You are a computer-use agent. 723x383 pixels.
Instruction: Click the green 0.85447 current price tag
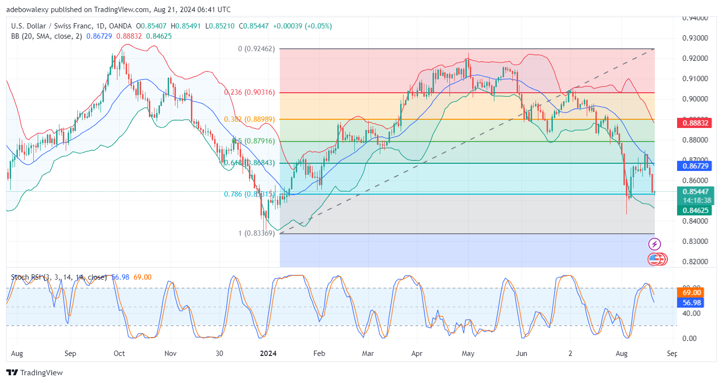[x=695, y=191]
